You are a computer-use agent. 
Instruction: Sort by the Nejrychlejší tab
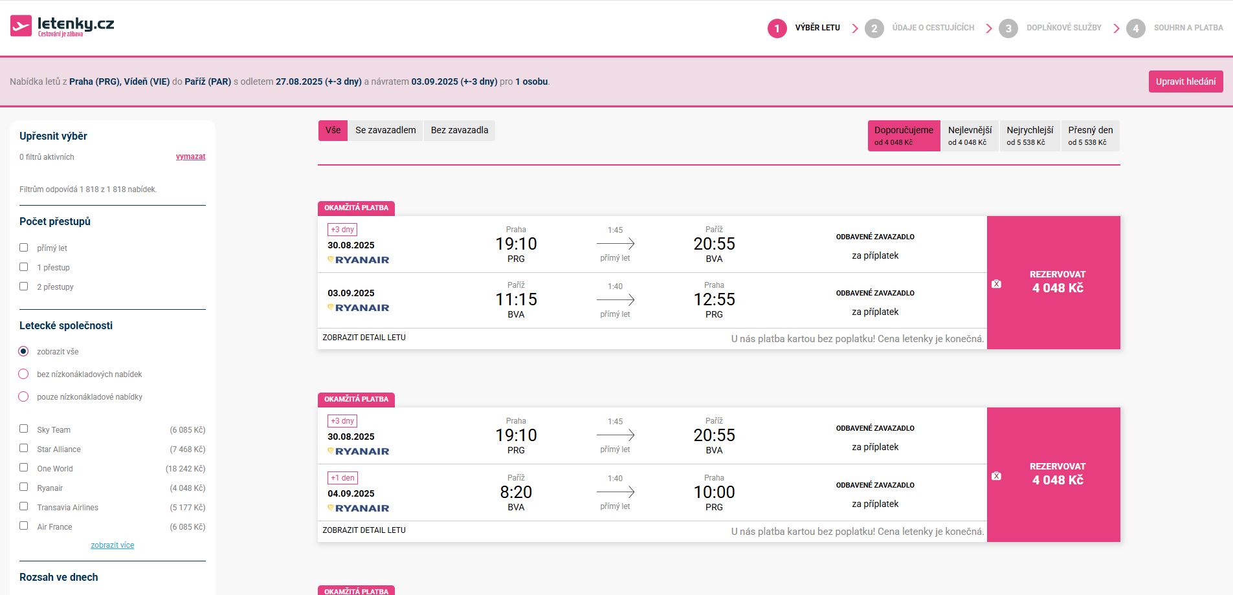point(1030,136)
